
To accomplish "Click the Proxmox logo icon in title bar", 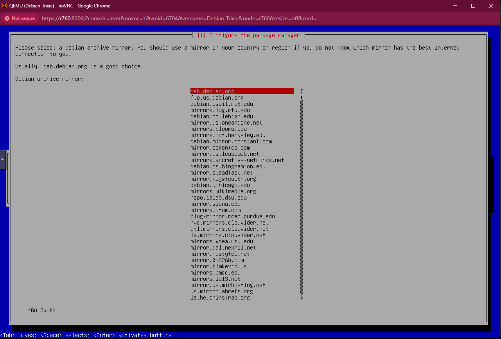I will 5,6.
